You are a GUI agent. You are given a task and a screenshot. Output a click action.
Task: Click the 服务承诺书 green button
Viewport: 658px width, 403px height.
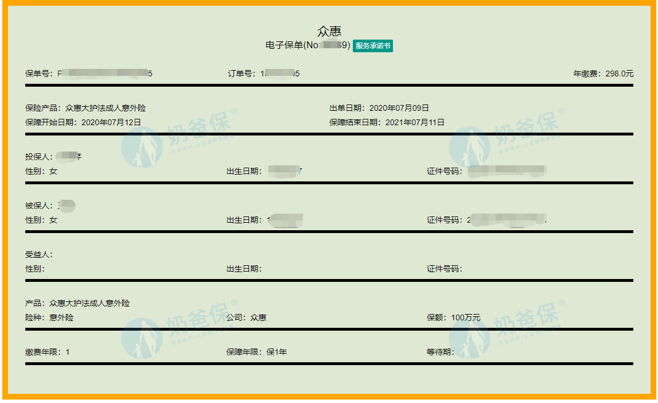(x=373, y=46)
